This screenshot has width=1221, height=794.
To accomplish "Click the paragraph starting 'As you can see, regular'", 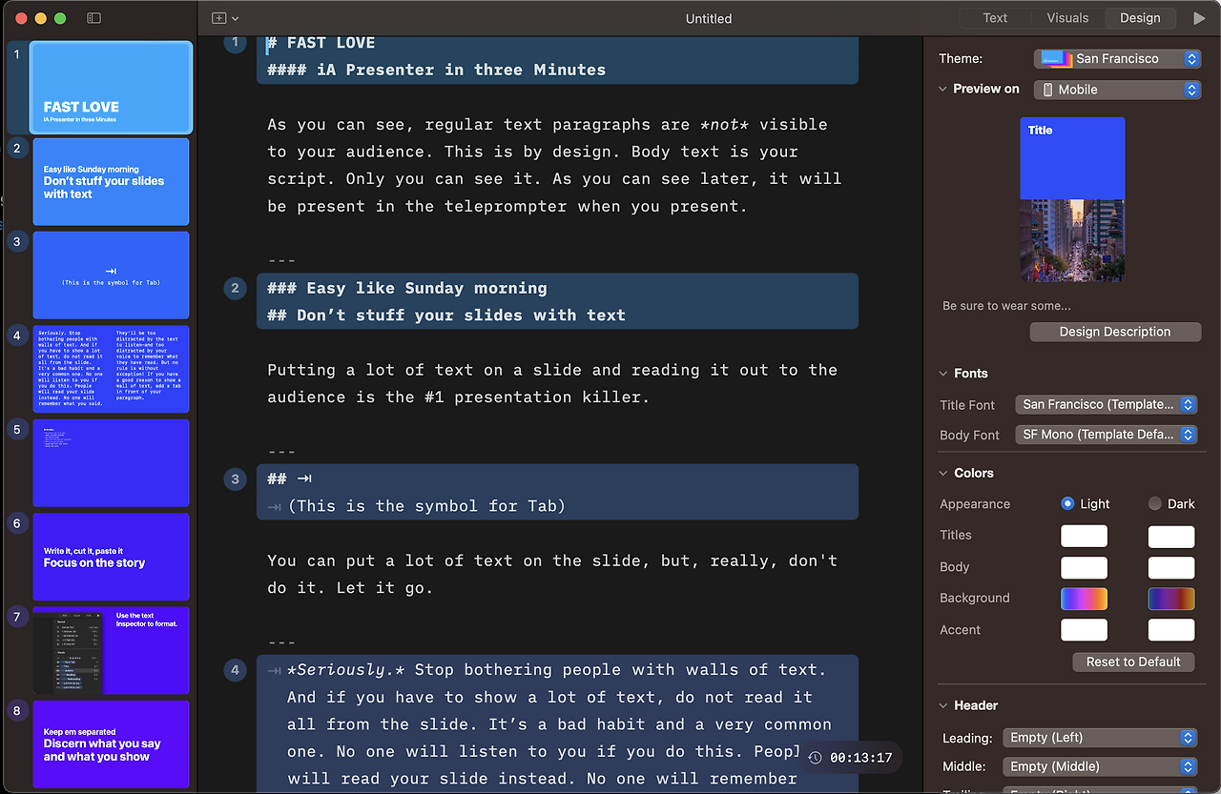I will [x=555, y=165].
